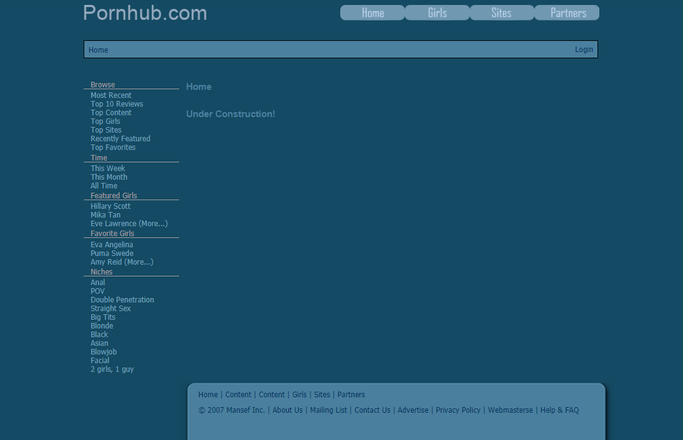The height and width of the screenshot is (440, 683).
Task: Select the Asian niche link
Action: 99,344
